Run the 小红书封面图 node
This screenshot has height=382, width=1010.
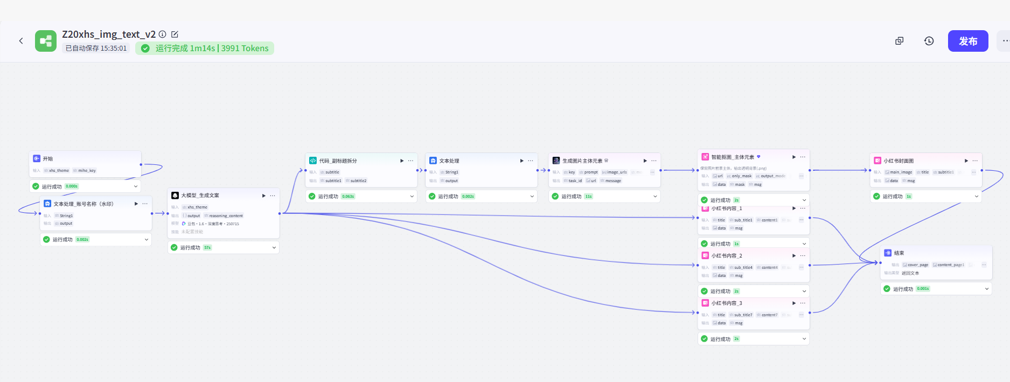(966, 161)
